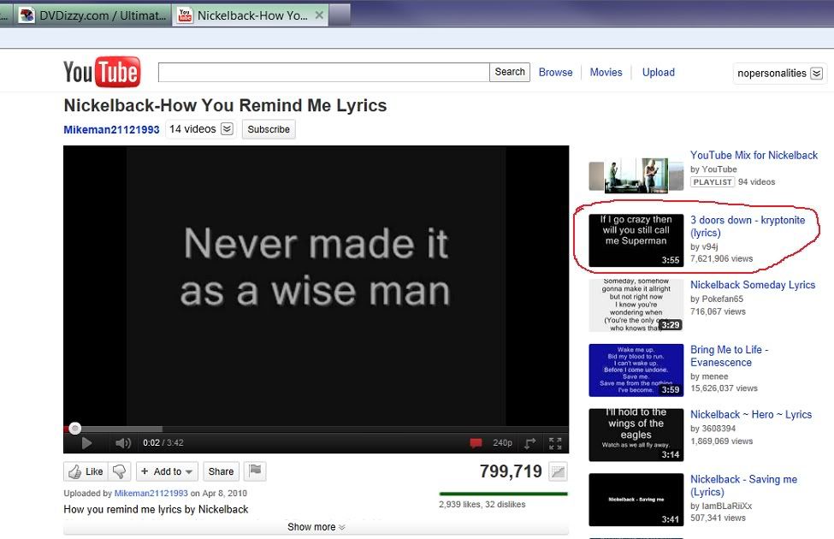
Task: Mute the video with the speaker icon
Action: [x=122, y=443]
